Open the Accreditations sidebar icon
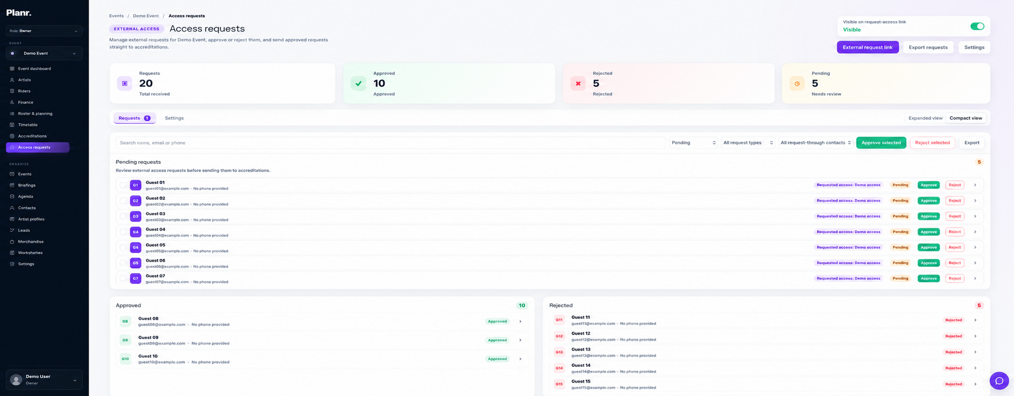 coord(12,136)
